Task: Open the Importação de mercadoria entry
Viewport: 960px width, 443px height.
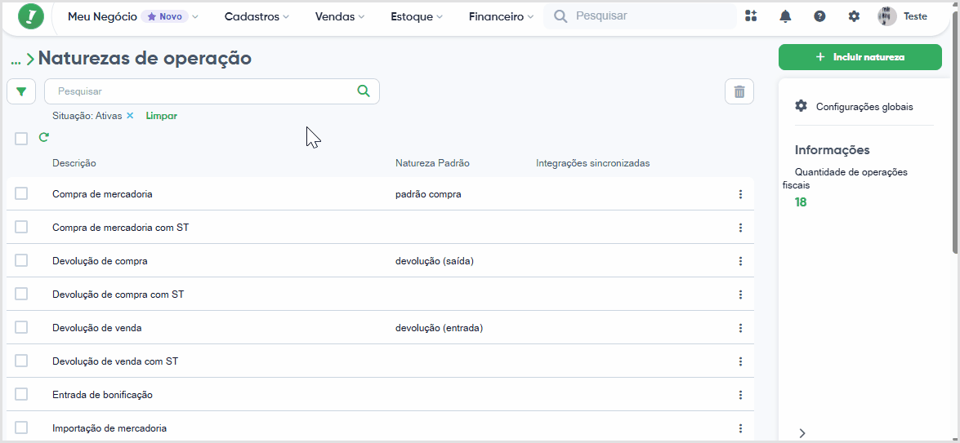Action: pyautogui.click(x=109, y=428)
